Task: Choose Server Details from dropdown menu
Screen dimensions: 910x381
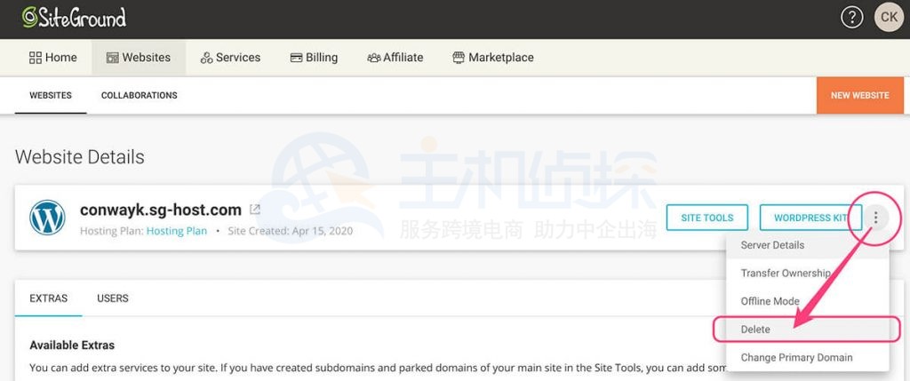Action: pyautogui.click(x=807, y=245)
